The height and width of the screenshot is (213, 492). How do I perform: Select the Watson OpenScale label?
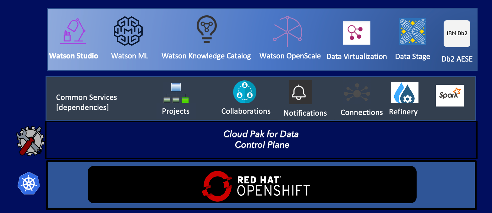290,56
